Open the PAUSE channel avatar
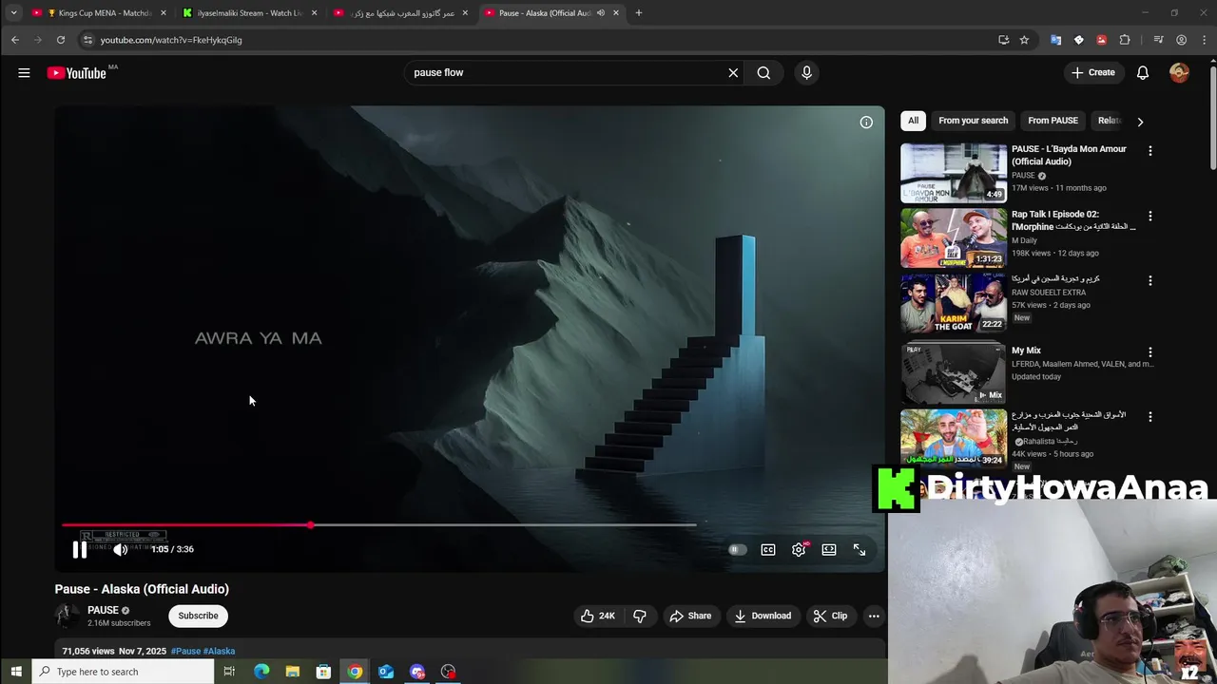The width and height of the screenshot is (1217, 684). point(67,616)
